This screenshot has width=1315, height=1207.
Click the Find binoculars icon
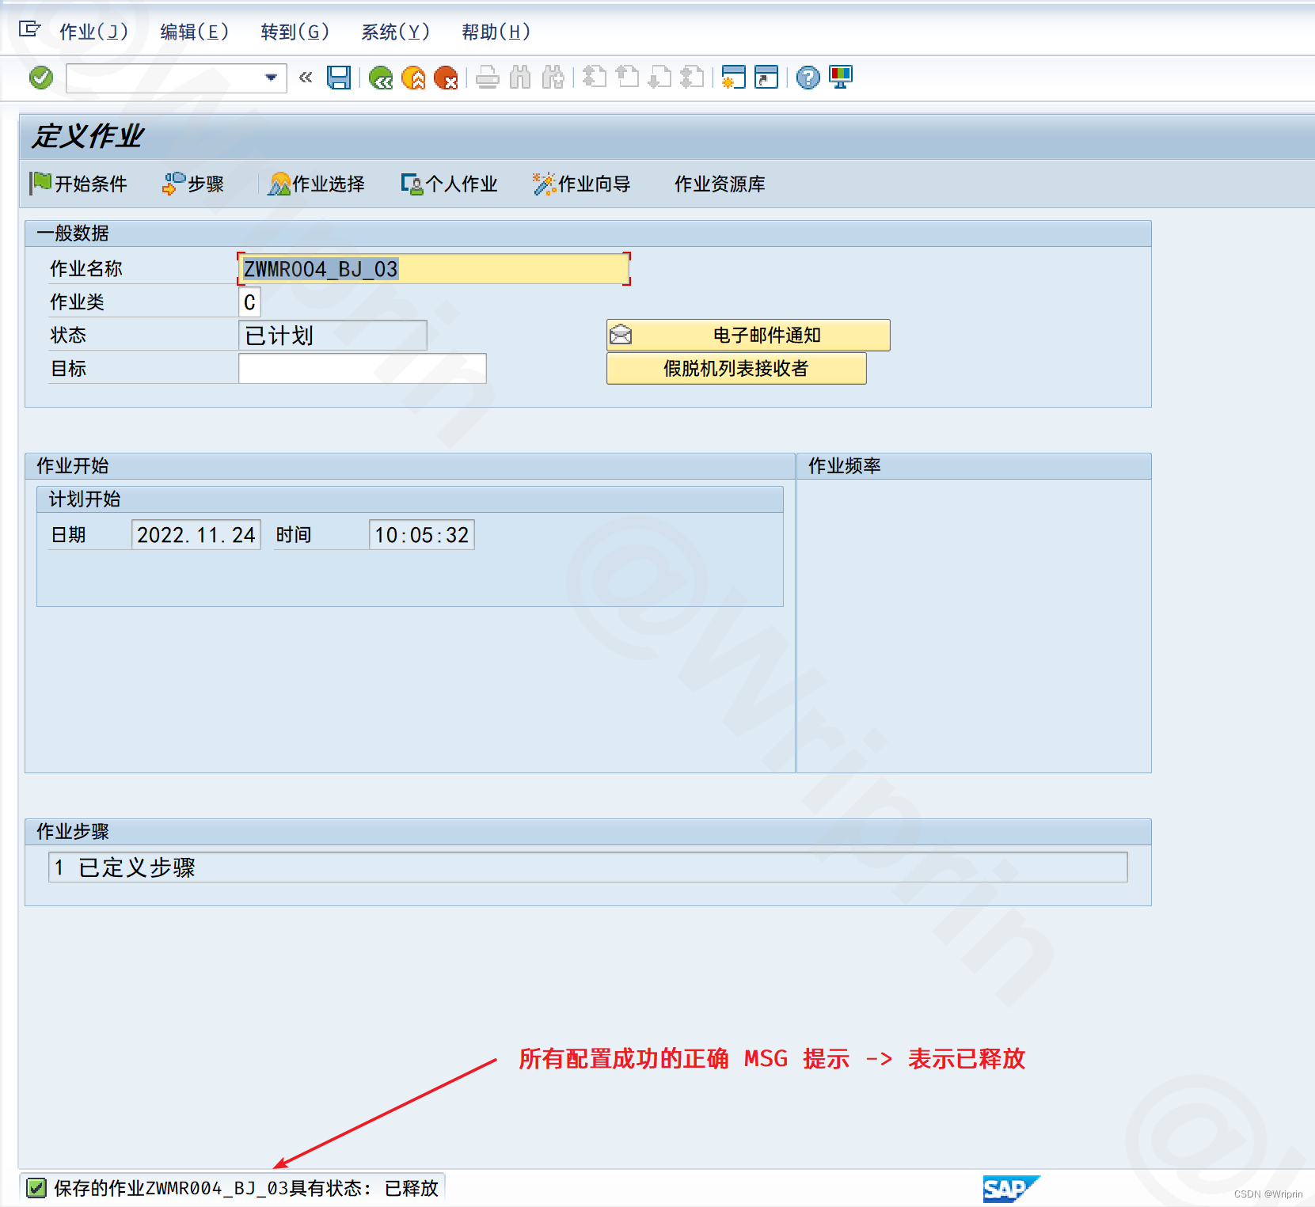coord(520,78)
